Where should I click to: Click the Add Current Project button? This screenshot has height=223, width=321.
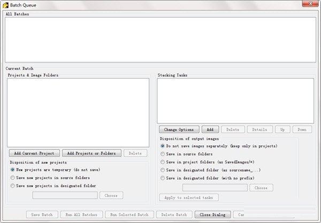34,153
